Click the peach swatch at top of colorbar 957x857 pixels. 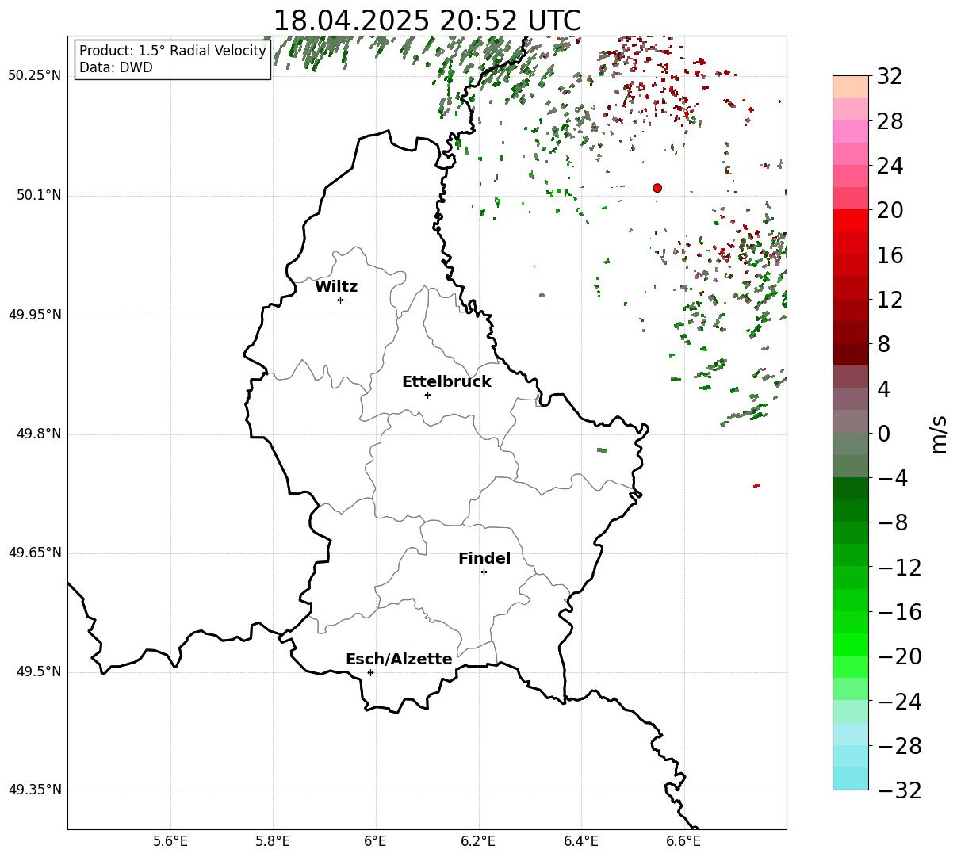851,87
